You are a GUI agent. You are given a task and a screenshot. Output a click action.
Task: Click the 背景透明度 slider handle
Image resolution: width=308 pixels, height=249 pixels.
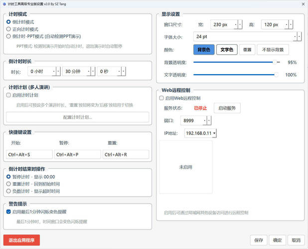[x=275, y=62]
